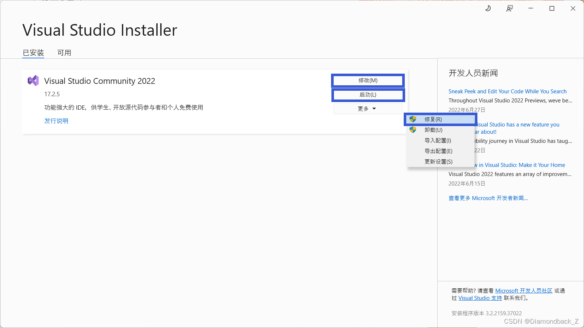Click the date 2022年6月15日

tap(467, 184)
